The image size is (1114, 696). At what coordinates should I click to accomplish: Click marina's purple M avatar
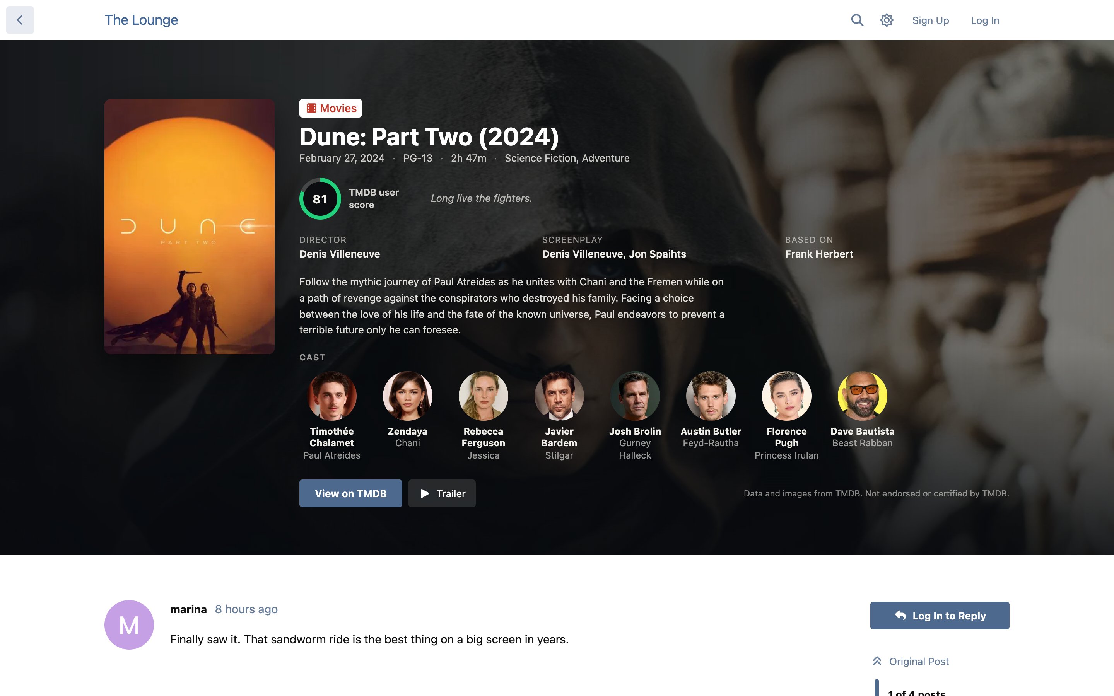[x=129, y=624]
